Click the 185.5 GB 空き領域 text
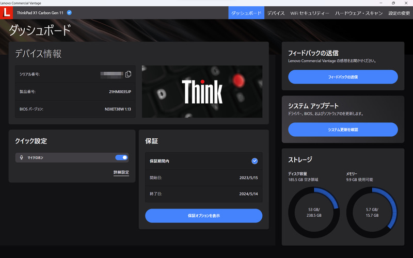Image resolution: width=413 pixels, height=258 pixels. (303, 180)
